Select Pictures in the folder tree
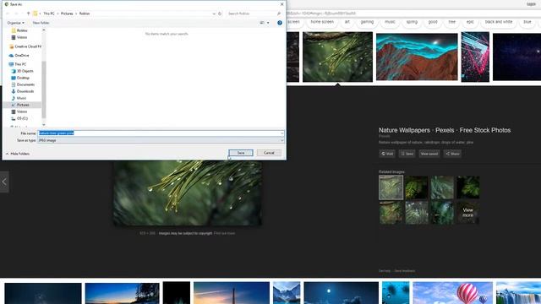Image resolution: width=541 pixels, height=304 pixels. (22, 105)
